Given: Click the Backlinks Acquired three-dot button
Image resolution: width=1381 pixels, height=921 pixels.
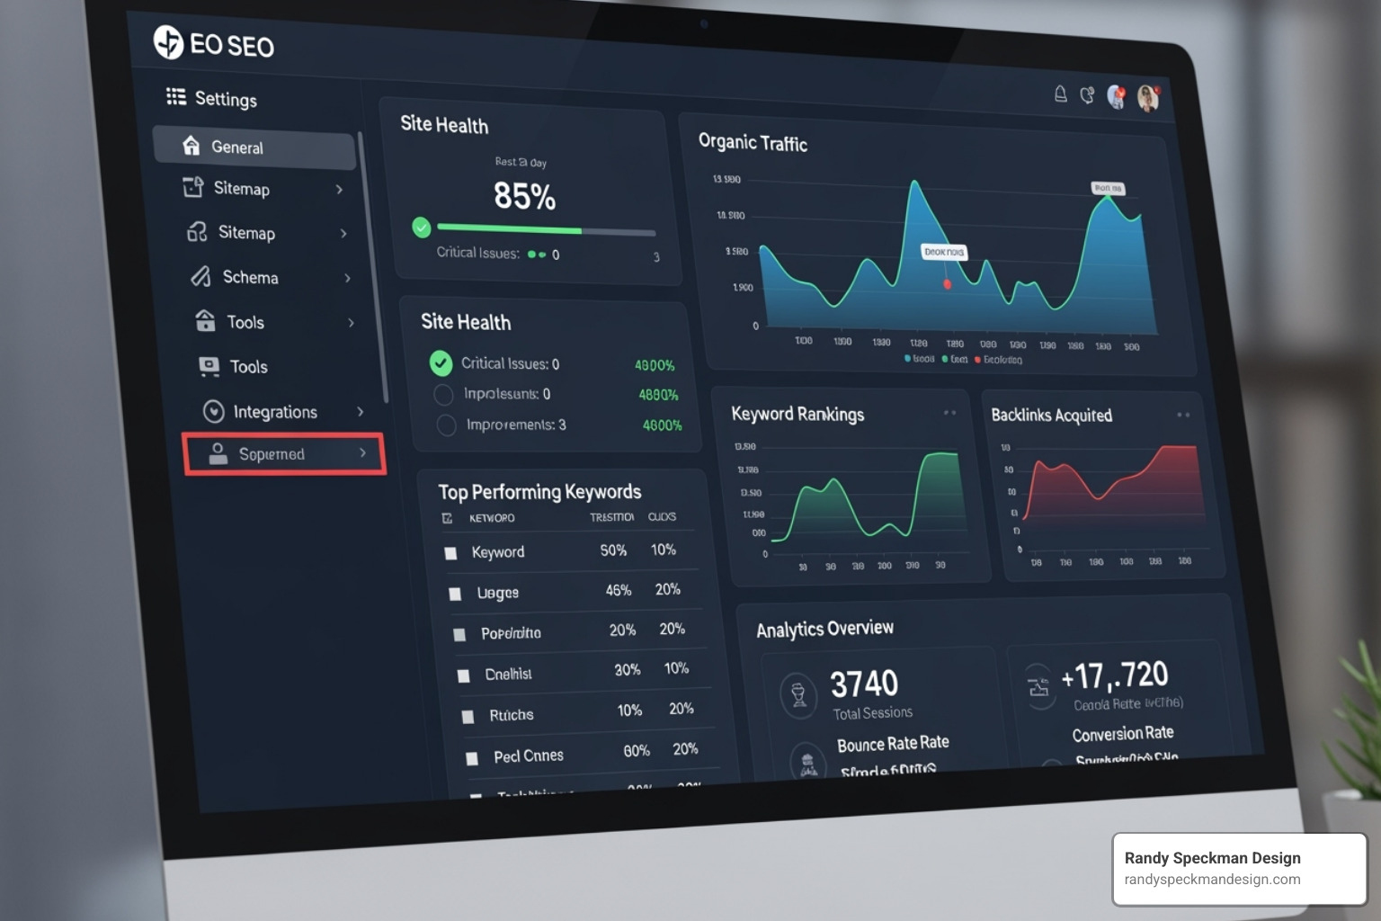Looking at the screenshot, I should point(1184,415).
